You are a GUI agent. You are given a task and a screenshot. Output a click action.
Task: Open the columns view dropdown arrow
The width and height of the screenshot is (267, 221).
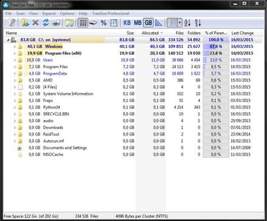tap(180, 22)
